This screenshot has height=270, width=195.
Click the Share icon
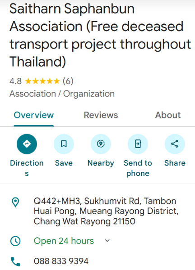[175, 144]
